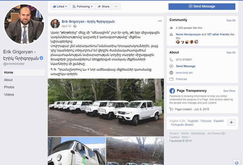This screenshot has height=165, width=243.
Task: Click See More in Page Transparency
Action: (x=229, y=91)
